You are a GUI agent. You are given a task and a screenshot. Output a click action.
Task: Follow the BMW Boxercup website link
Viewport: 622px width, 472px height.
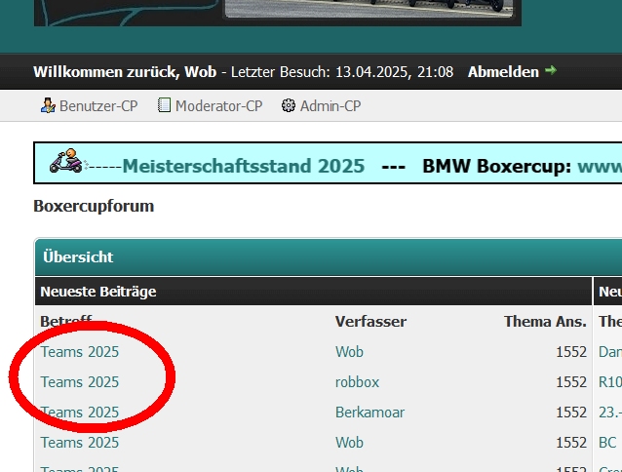(x=599, y=166)
